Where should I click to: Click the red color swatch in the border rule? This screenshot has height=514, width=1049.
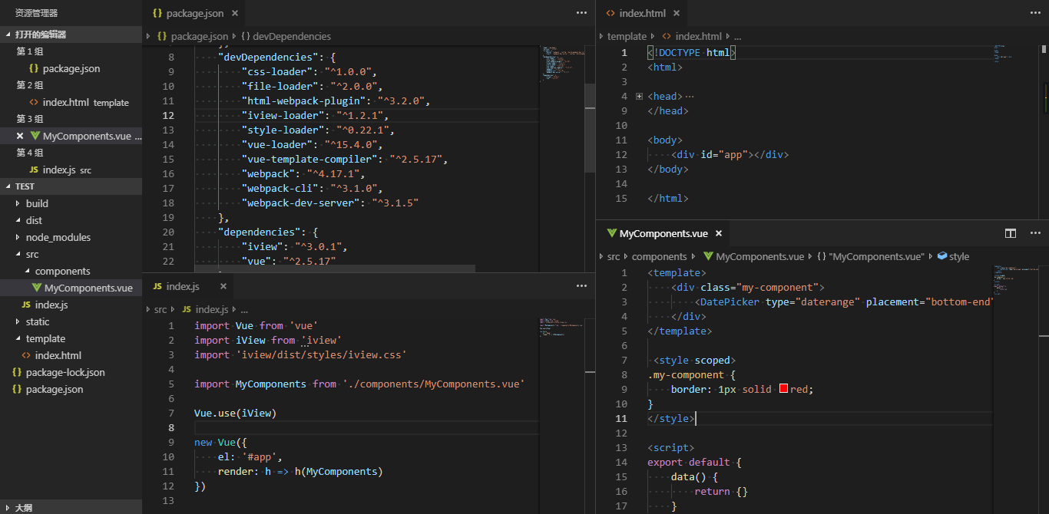coord(784,389)
